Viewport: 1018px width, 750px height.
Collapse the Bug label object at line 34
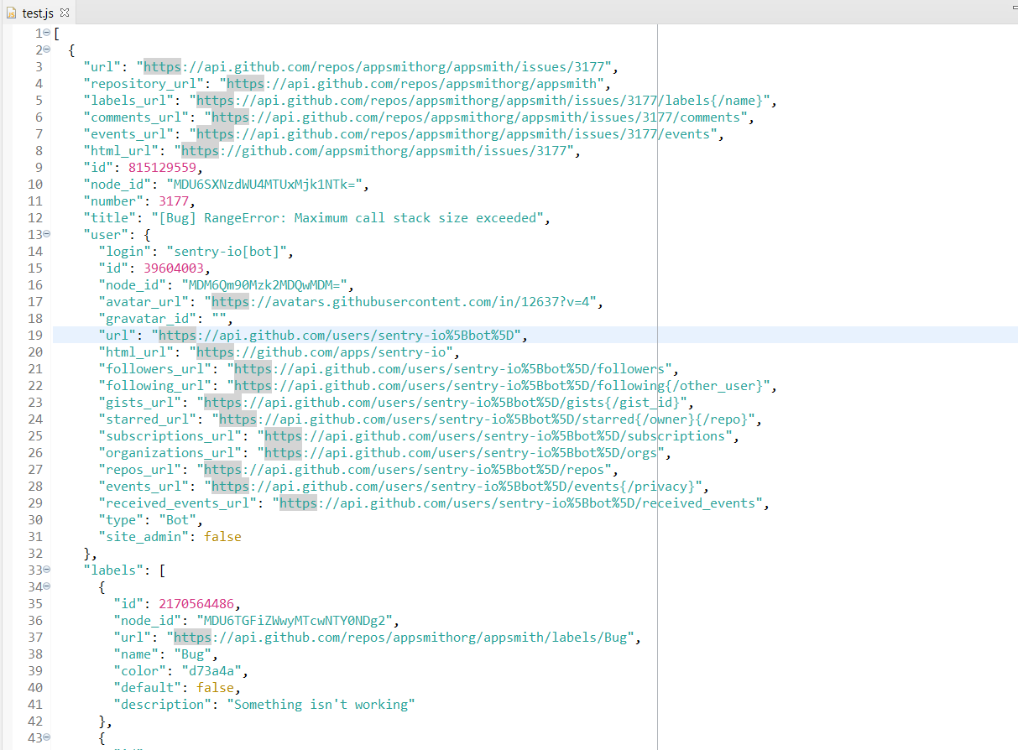(46, 586)
